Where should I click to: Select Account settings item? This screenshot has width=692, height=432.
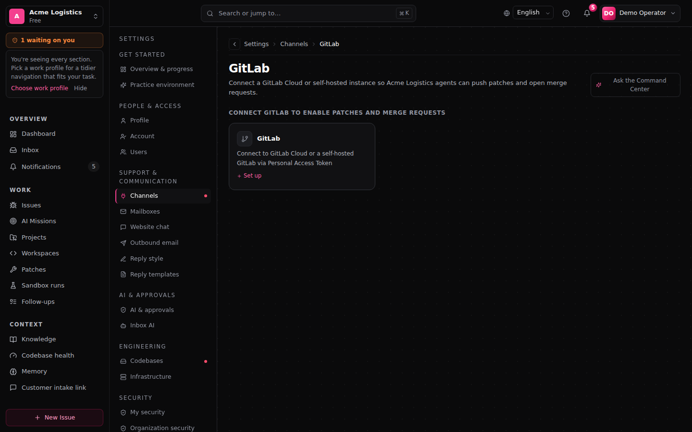163,136
